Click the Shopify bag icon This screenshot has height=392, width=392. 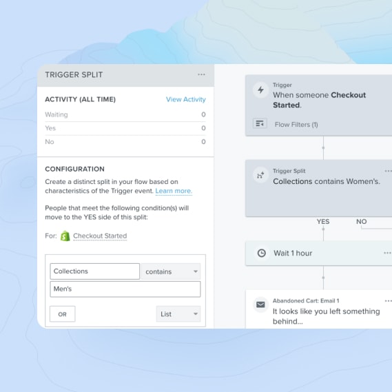click(65, 236)
